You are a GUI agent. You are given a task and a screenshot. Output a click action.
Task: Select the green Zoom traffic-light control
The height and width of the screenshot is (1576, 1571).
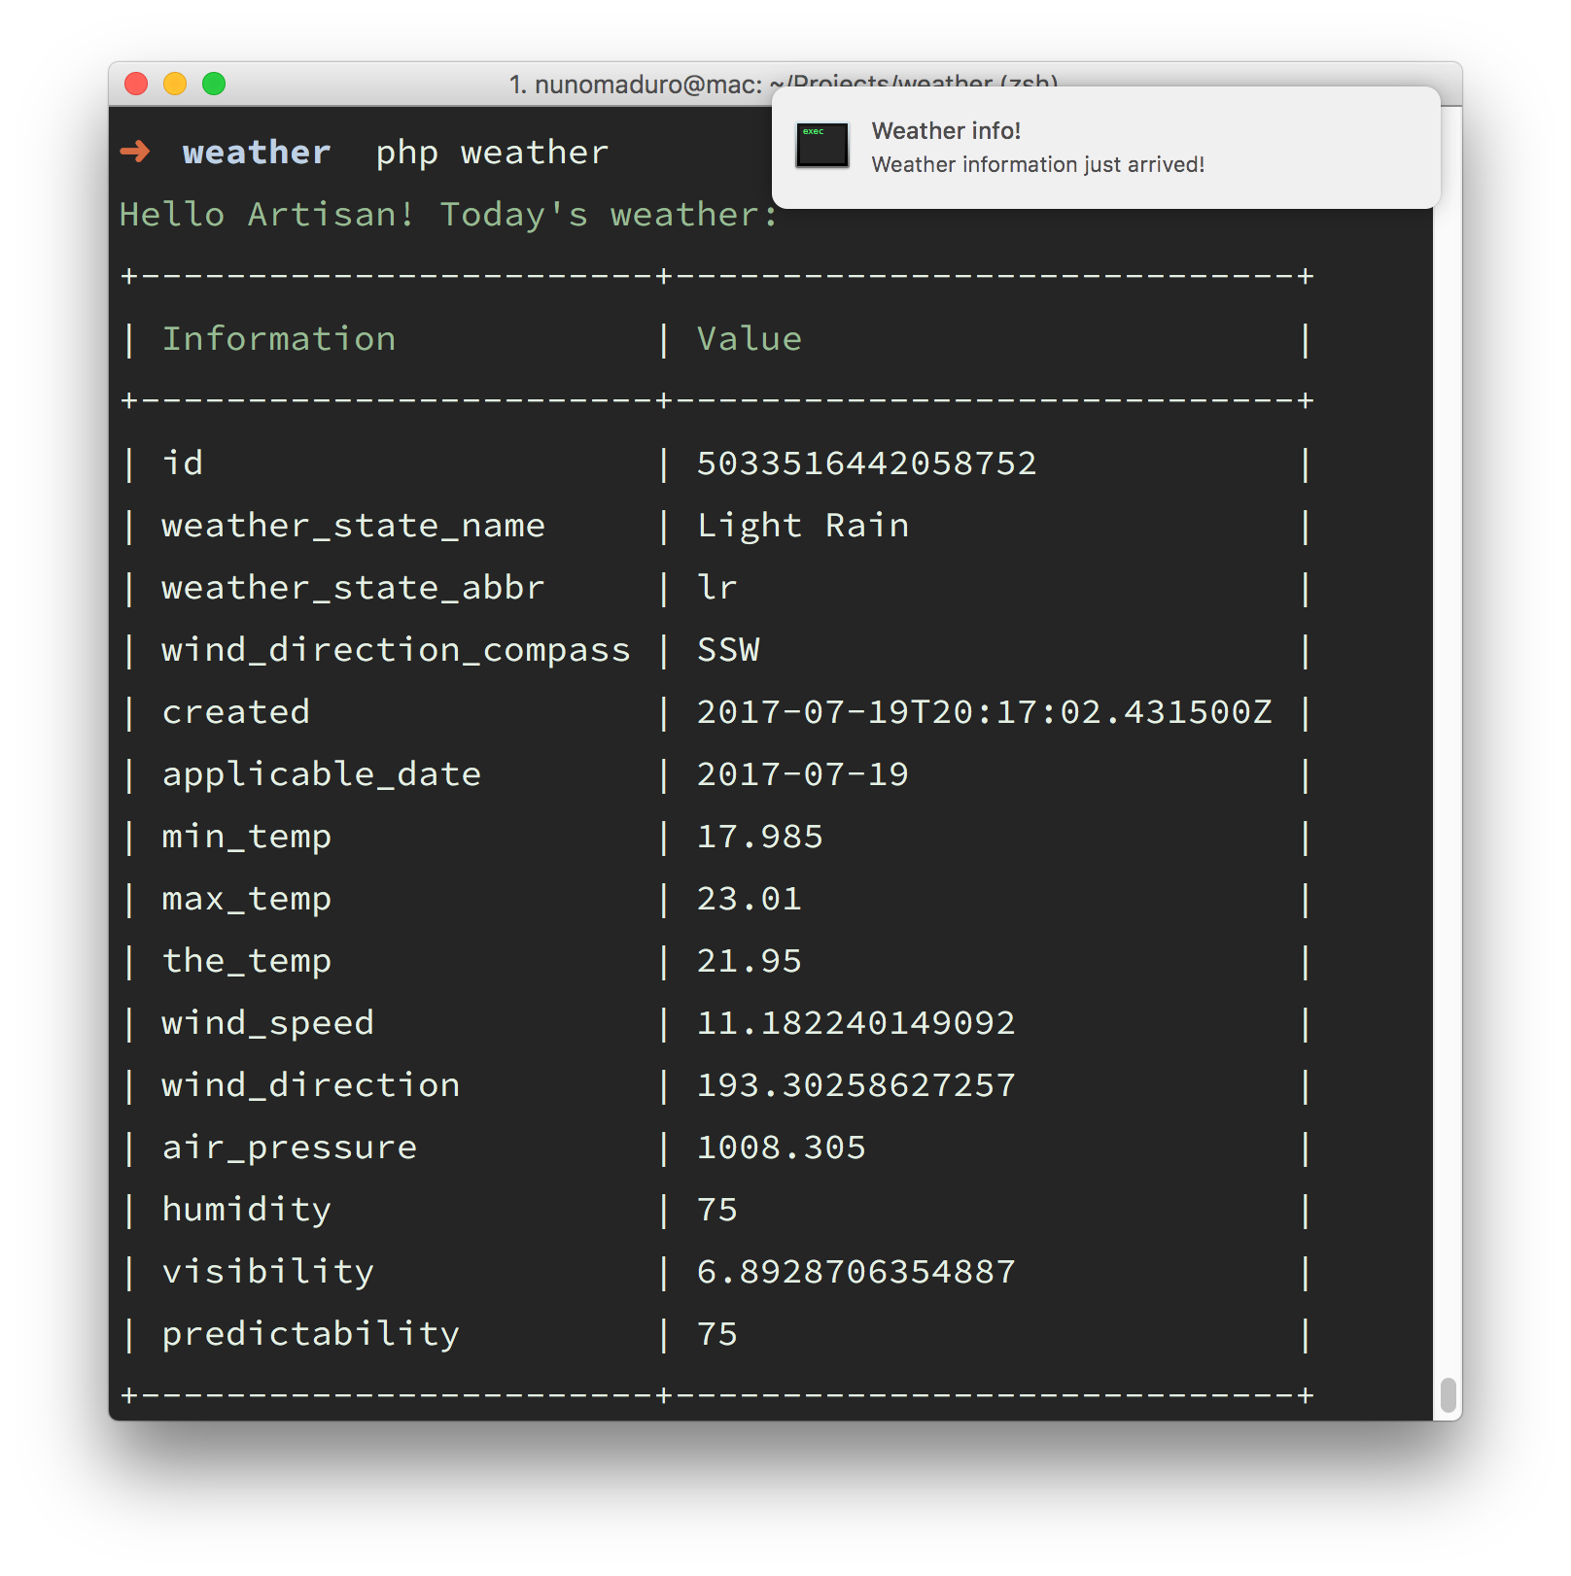215,85
